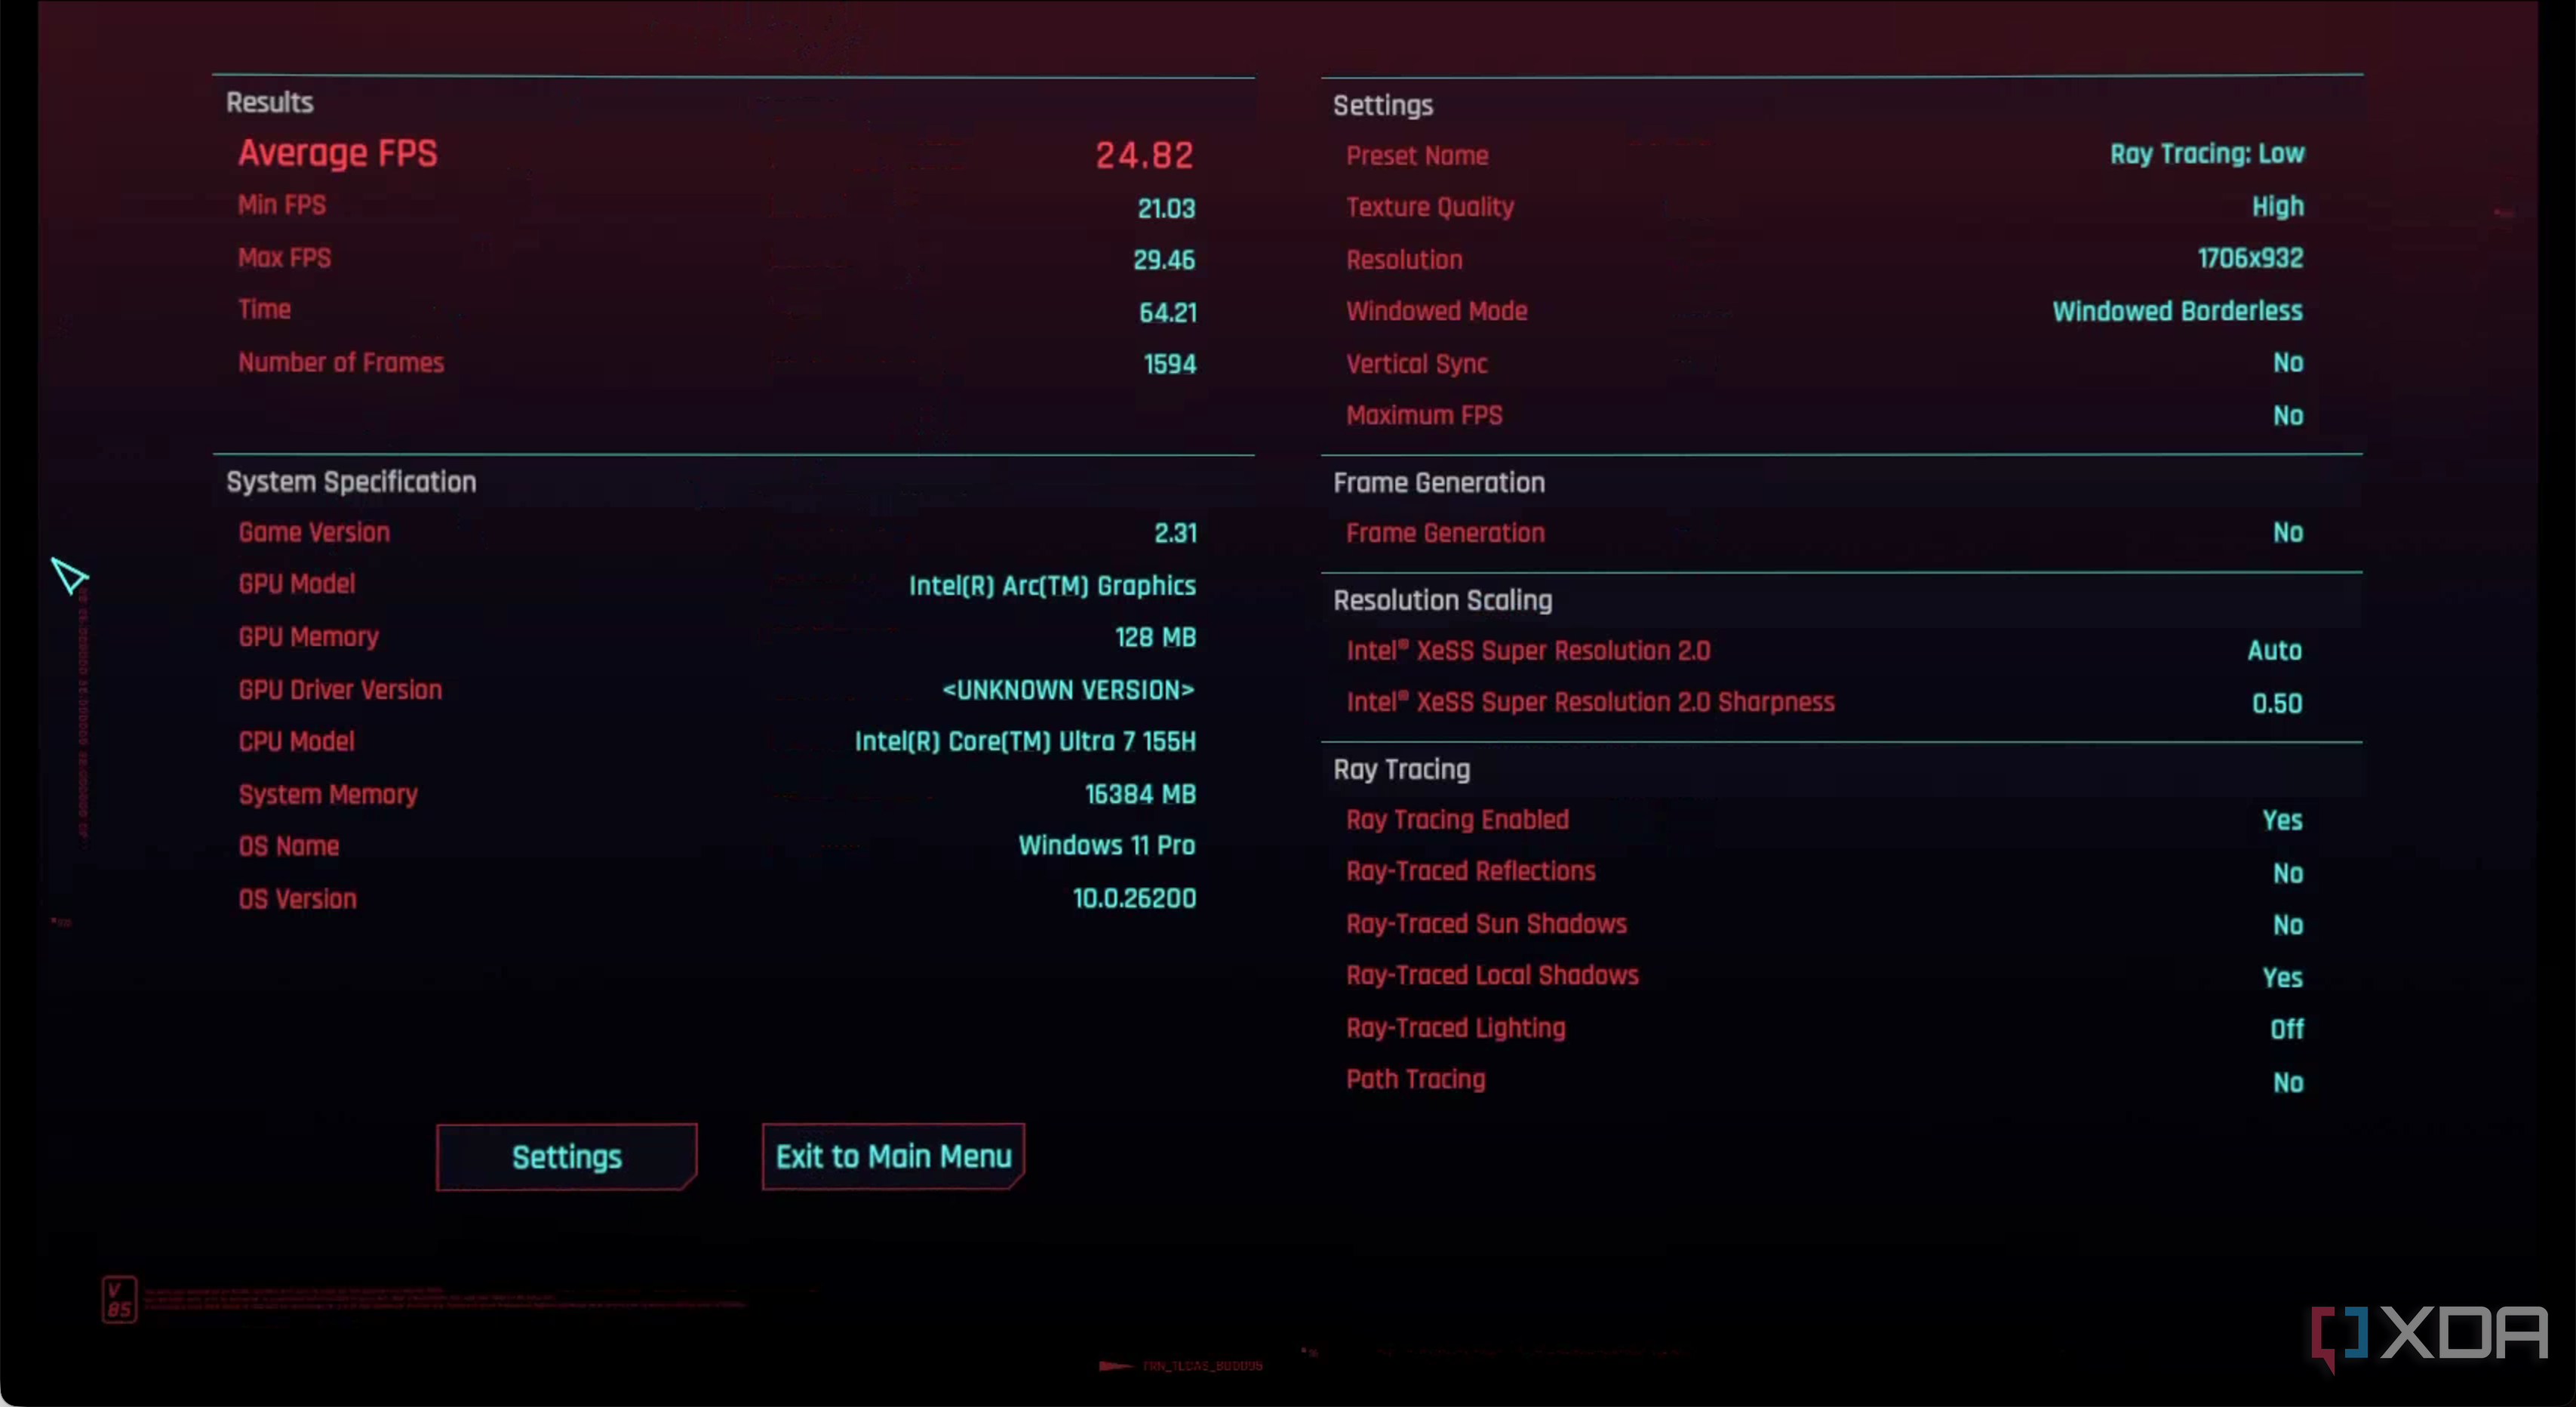Viewport: 2576px width, 1407px height.
Task: Click the Resolution Scaling heading
Action: [x=1442, y=600]
